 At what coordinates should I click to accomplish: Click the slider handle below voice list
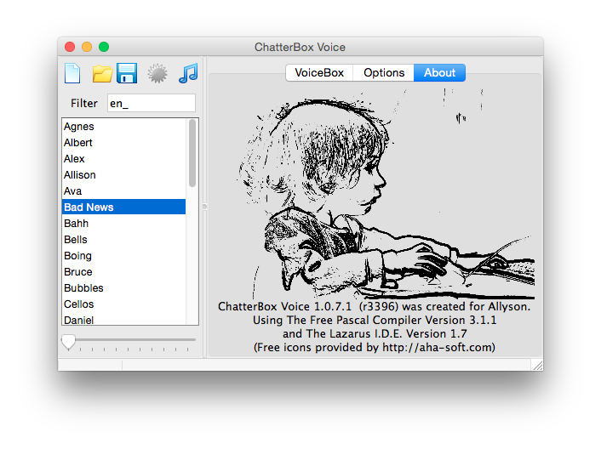coord(68,341)
